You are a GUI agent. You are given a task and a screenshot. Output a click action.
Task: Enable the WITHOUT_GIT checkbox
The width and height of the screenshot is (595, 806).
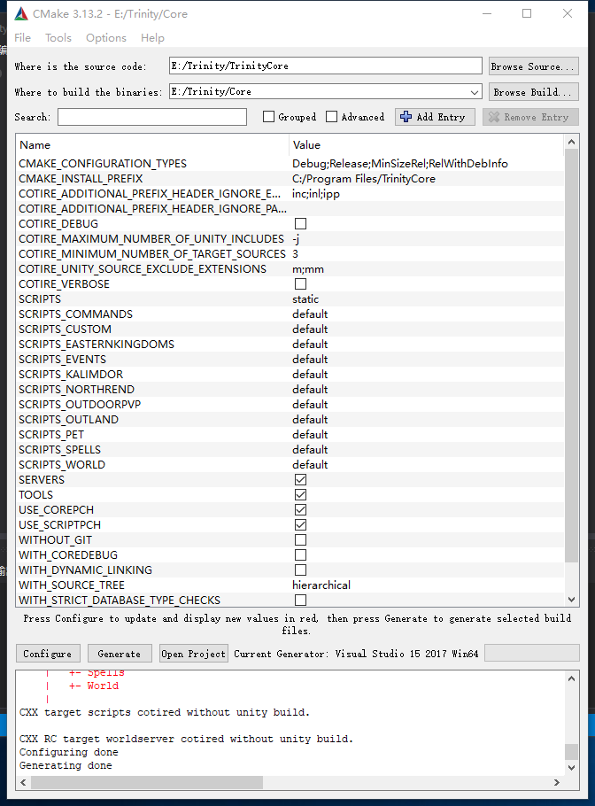tap(300, 539)
